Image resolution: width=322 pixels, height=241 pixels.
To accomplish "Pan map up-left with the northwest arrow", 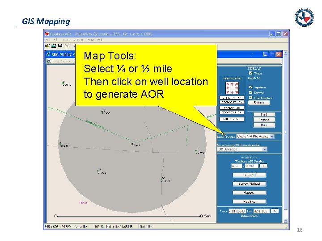I will pyautogui.click(x=228, y=84).
